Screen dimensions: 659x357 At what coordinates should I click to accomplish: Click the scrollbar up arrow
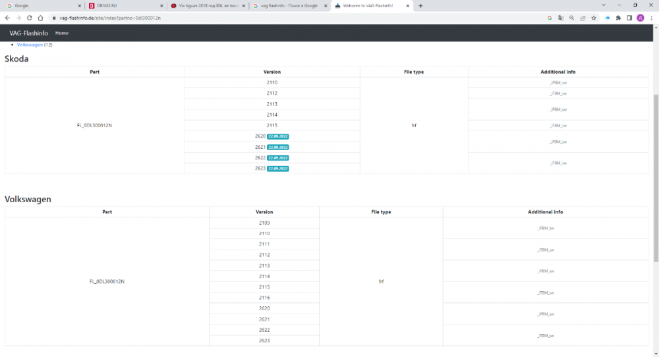(x=656, y=27)
